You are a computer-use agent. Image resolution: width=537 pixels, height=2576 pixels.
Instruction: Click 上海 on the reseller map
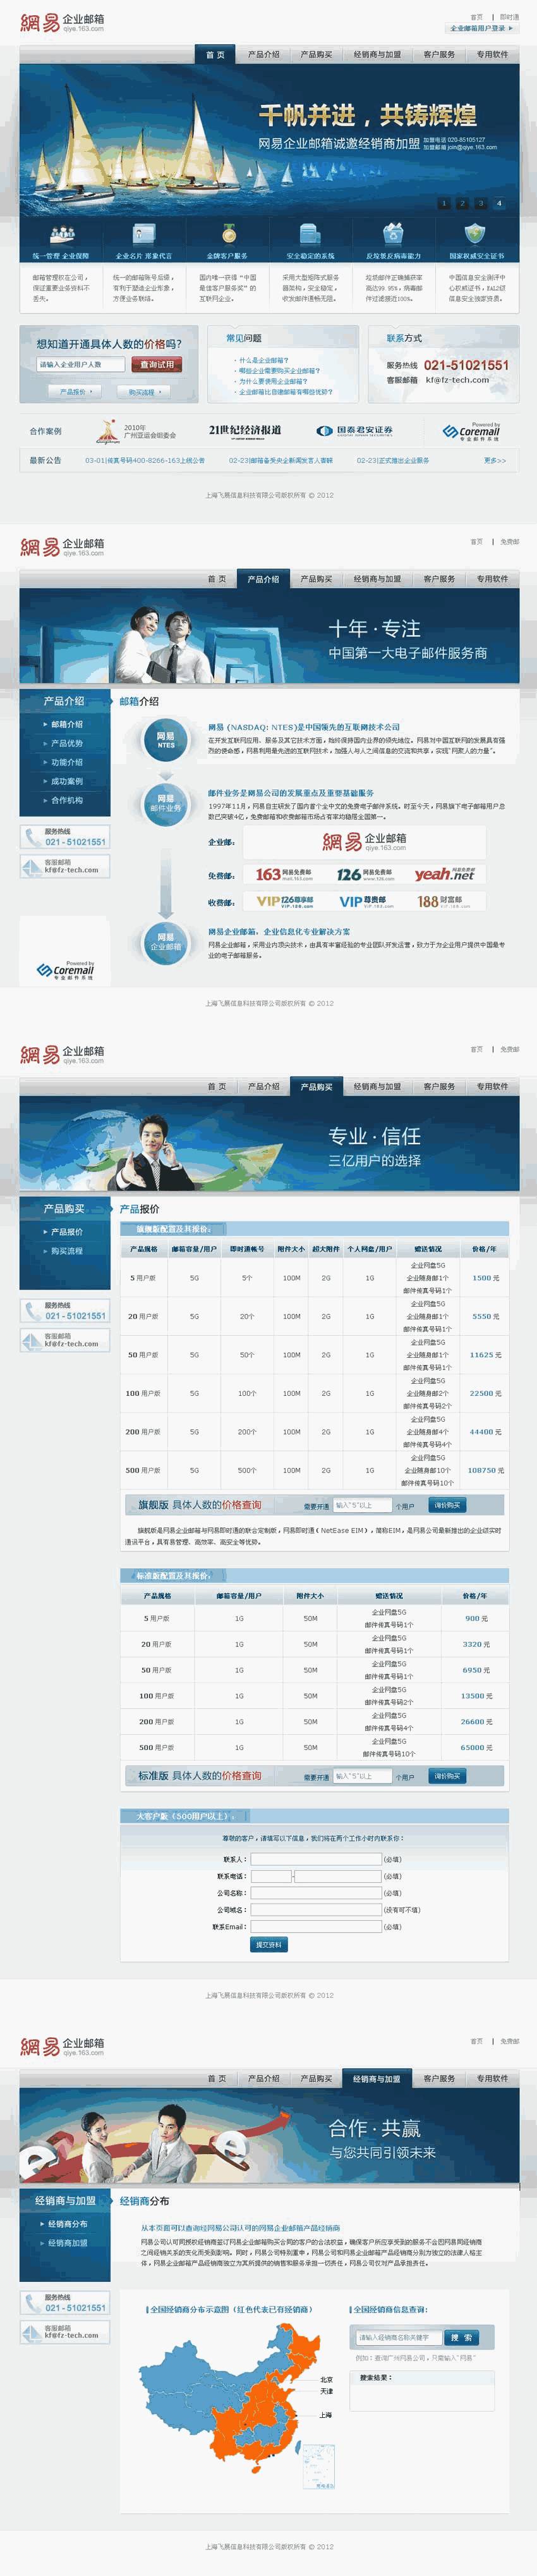[325, 2415]
